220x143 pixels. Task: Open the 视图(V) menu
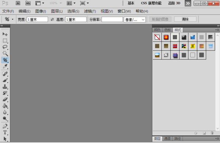tap(107, 11)
